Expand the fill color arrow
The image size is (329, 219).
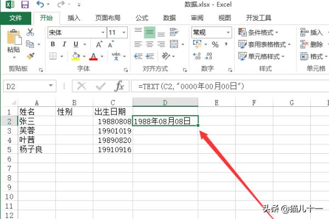84,56
